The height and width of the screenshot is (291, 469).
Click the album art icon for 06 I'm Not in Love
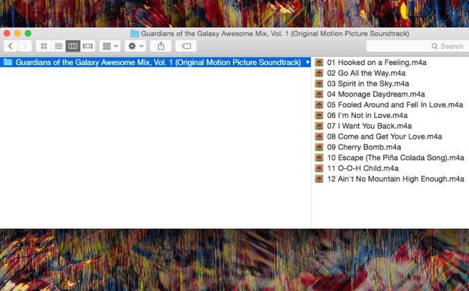[x=319, y=115]
